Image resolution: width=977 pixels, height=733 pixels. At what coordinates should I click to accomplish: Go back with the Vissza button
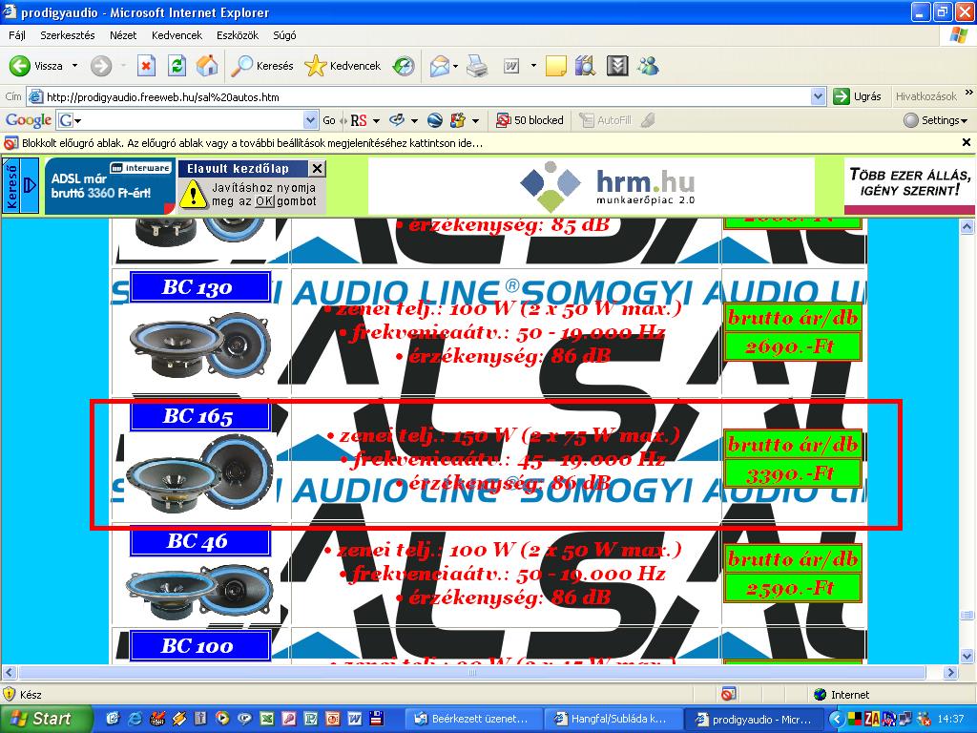pos(36,66)
